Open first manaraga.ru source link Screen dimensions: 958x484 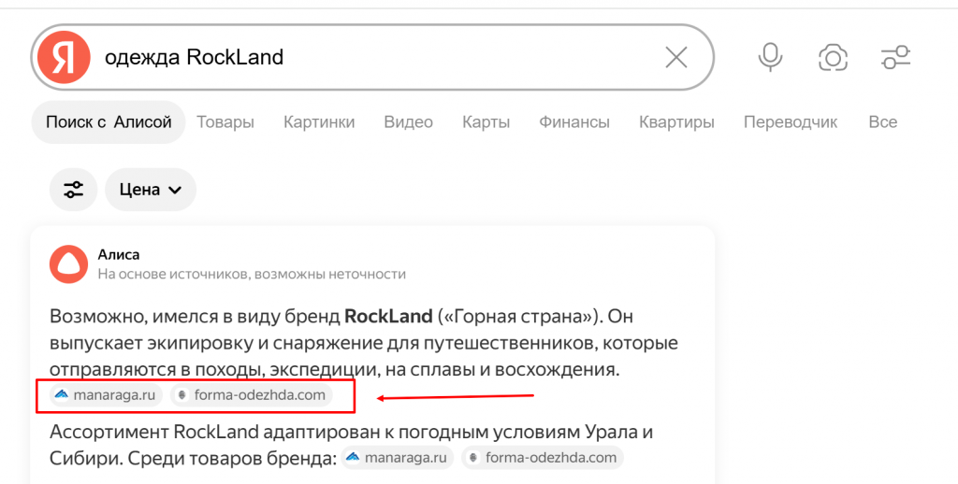point(105,395)
